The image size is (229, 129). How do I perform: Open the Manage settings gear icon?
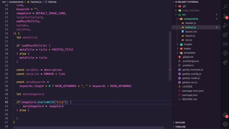click(x=225, y=124)
